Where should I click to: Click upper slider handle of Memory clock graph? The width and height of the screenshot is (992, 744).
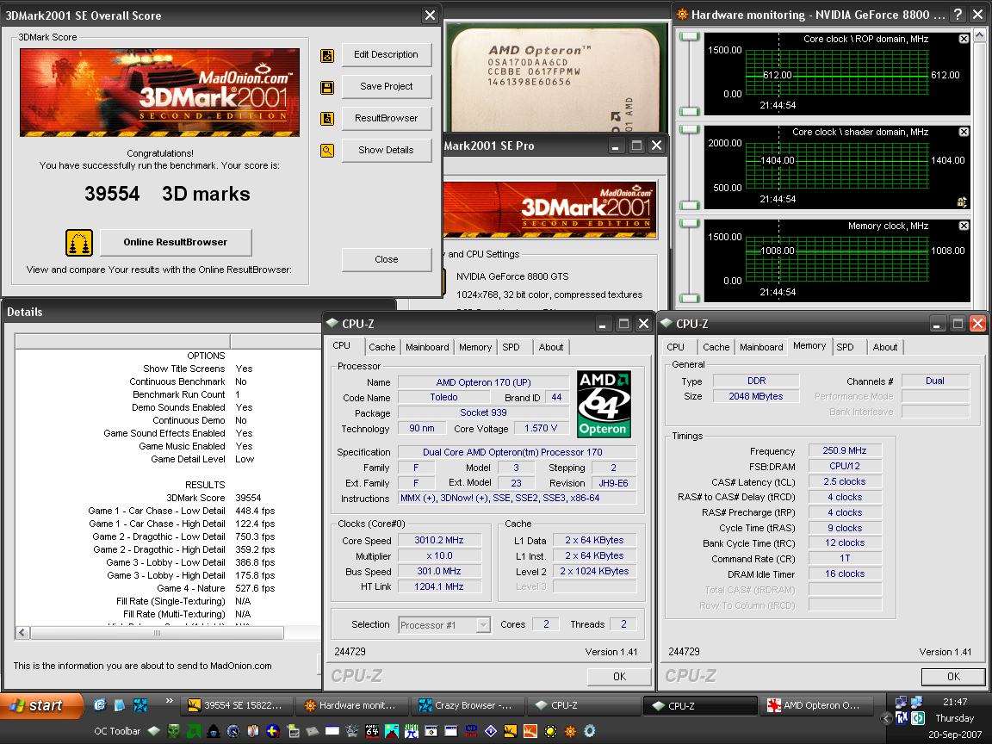tap(689, 224)
